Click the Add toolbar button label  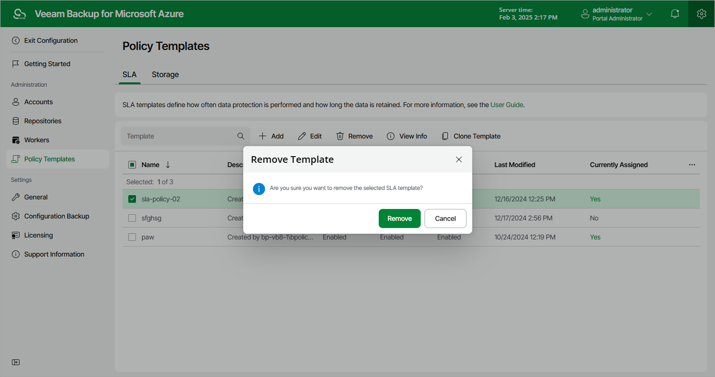point(278,136)
